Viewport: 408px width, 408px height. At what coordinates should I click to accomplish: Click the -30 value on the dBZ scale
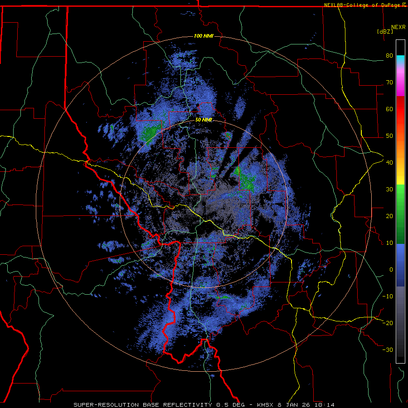tap(388, 350)
